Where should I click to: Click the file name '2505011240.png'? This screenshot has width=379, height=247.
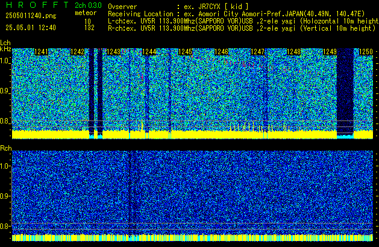click(31, 16)
